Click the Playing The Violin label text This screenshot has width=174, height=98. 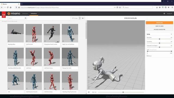tap(67, 68)
